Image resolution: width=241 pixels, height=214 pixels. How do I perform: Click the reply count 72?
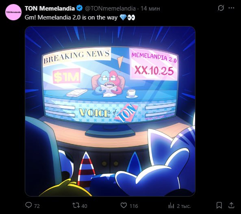click(37, 206)
